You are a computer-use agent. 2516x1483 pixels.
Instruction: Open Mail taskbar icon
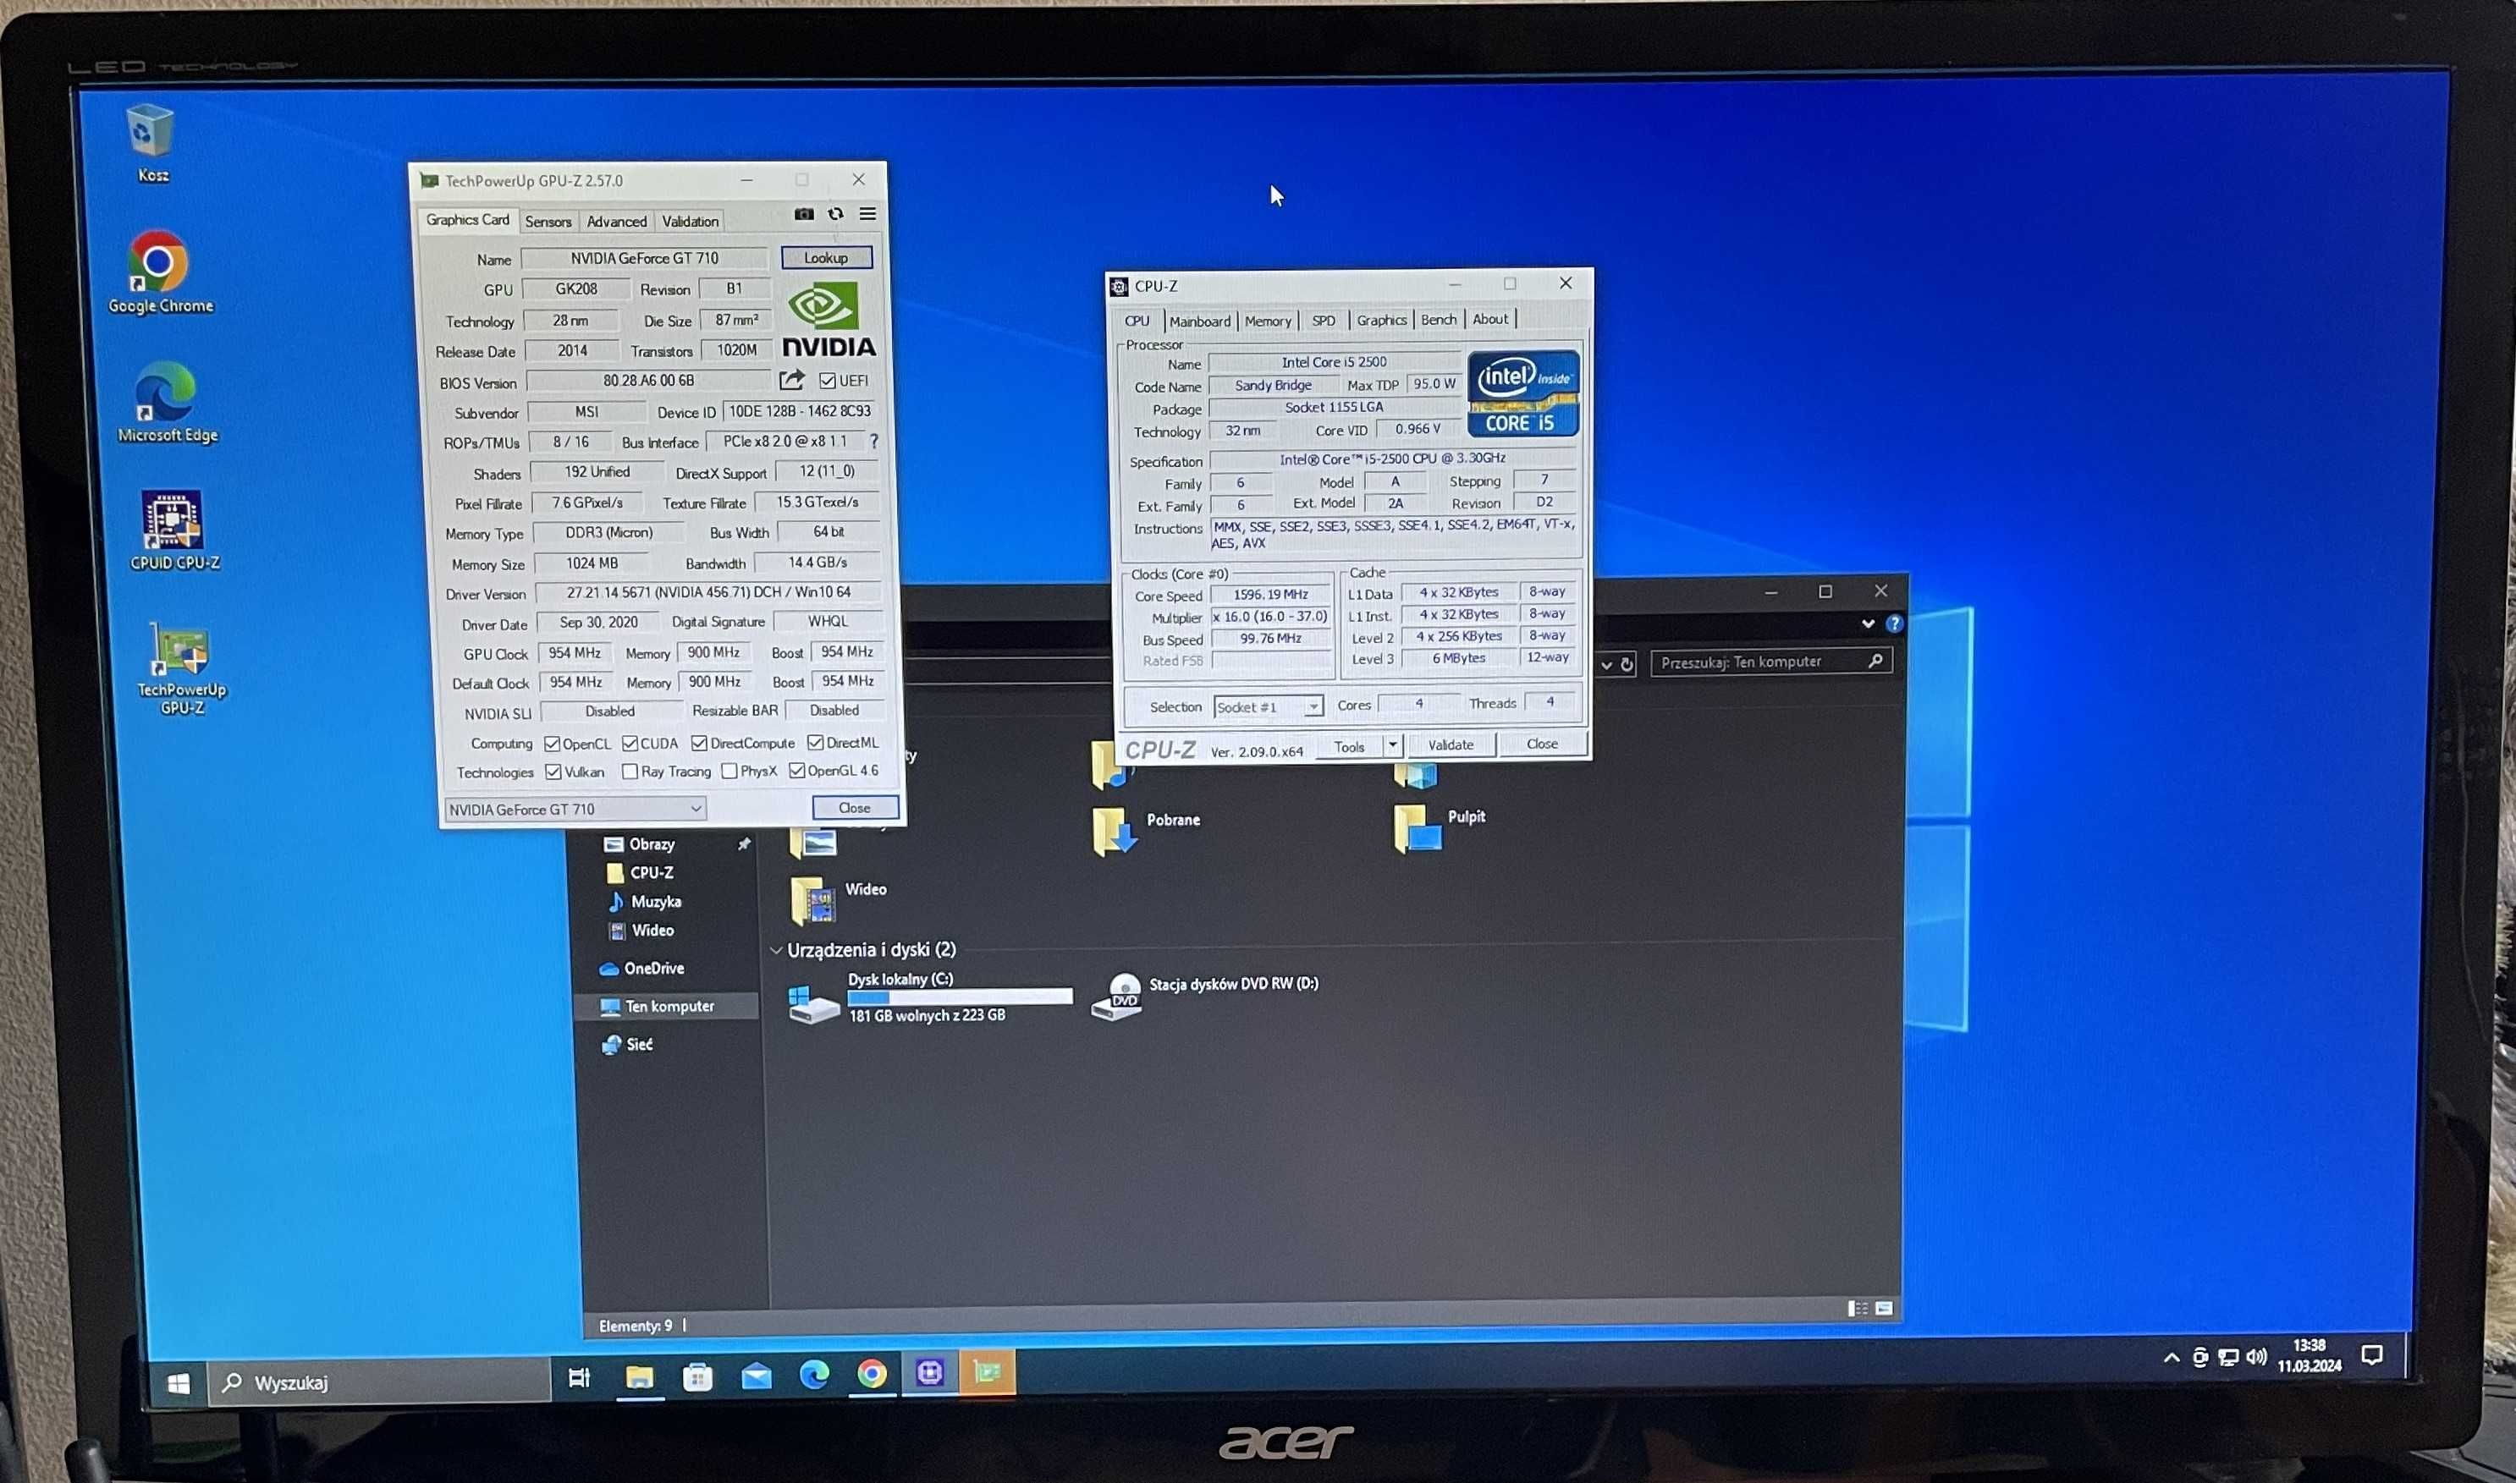(x=756, y=1376)
